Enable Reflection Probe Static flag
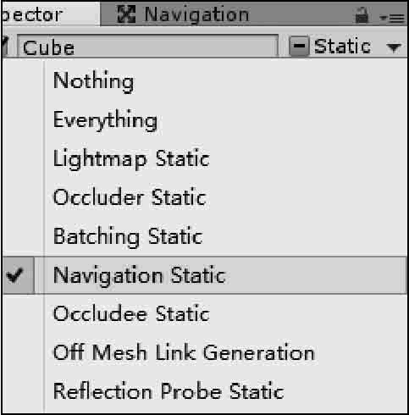 point(205,391)
